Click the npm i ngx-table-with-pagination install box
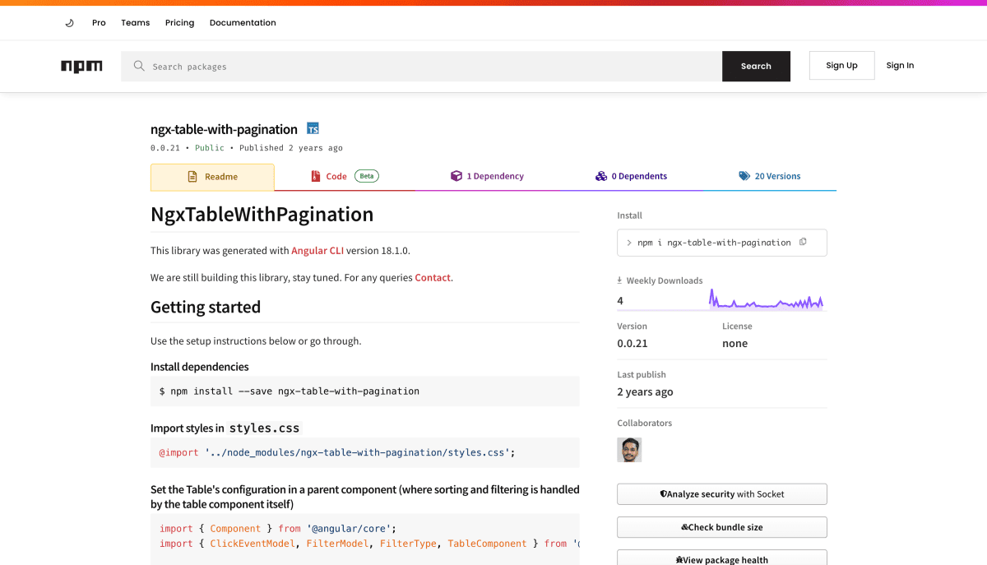987x565 pixels. [721, 243]
